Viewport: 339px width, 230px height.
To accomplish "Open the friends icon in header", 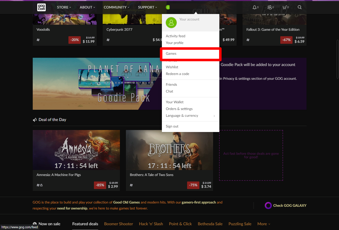I will click(270, 7).
